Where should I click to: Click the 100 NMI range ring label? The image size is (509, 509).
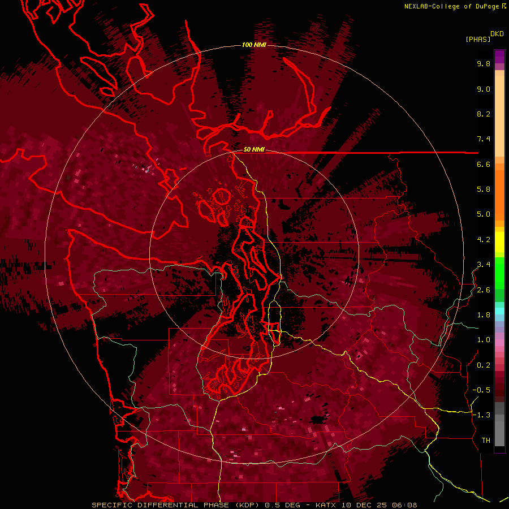(x=254, y=45)
